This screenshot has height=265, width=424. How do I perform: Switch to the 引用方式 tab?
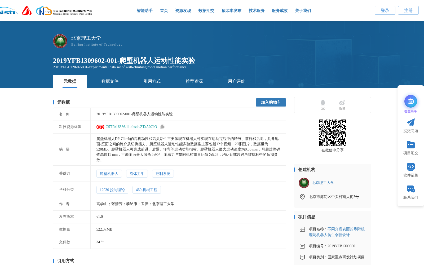[x=152, y=81]
